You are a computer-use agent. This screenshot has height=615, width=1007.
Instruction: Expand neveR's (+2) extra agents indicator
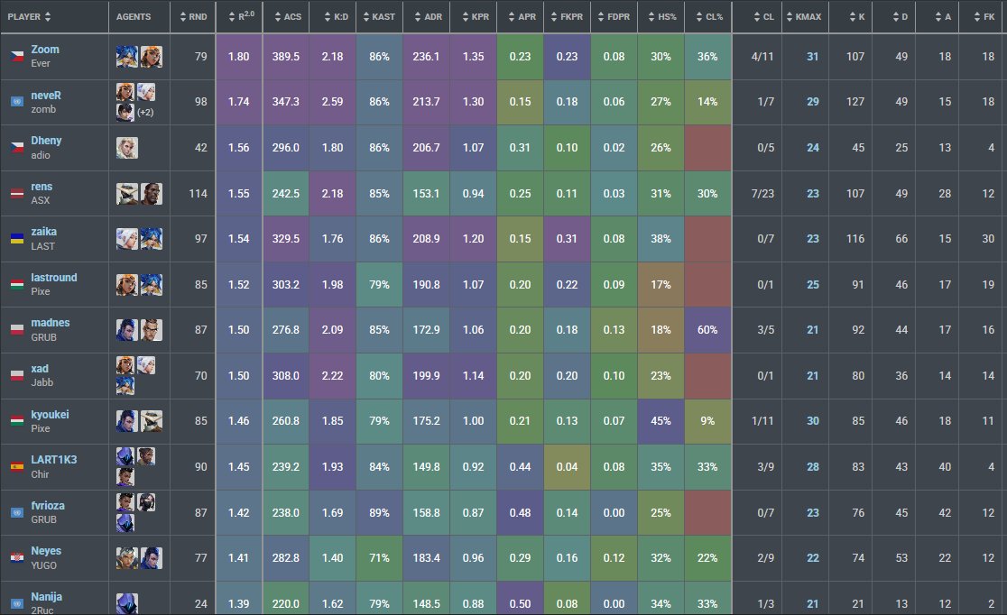(x=146, y=113)
